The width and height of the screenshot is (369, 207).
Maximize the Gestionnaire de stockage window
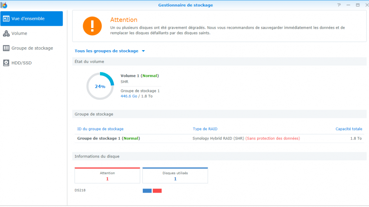(x=358, y=5)
